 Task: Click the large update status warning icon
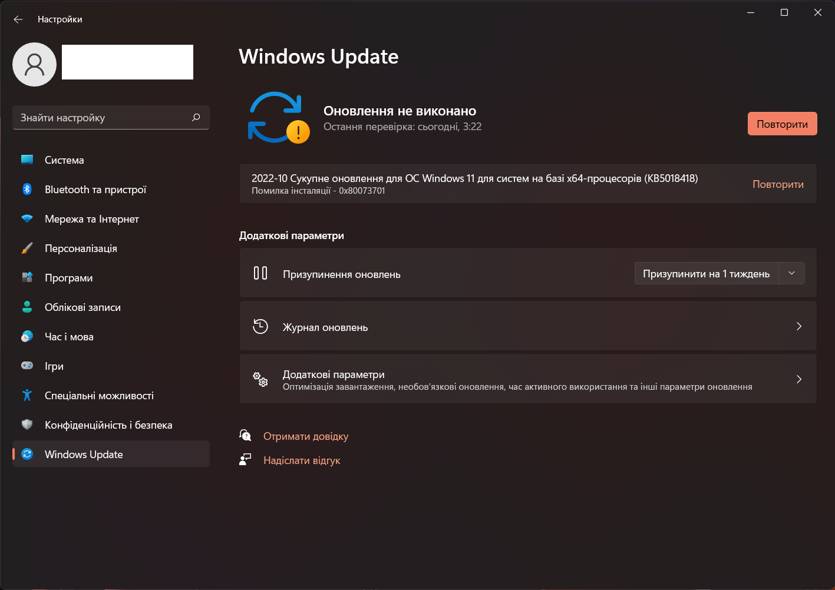pos(279,117)
